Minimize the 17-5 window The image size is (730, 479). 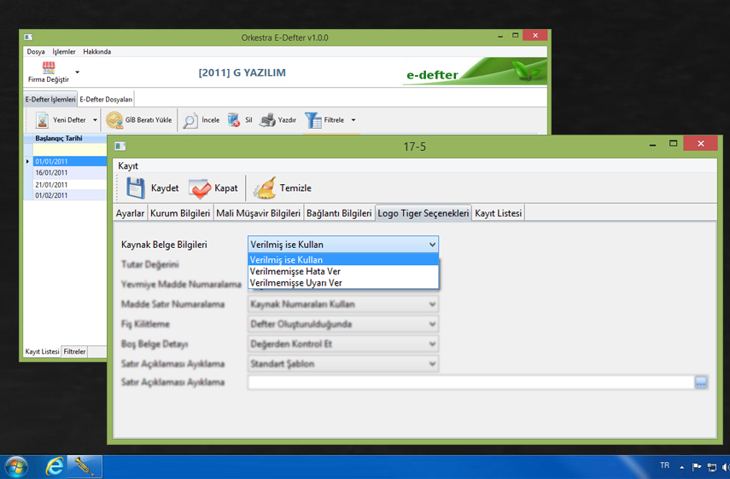coord(652,145)
